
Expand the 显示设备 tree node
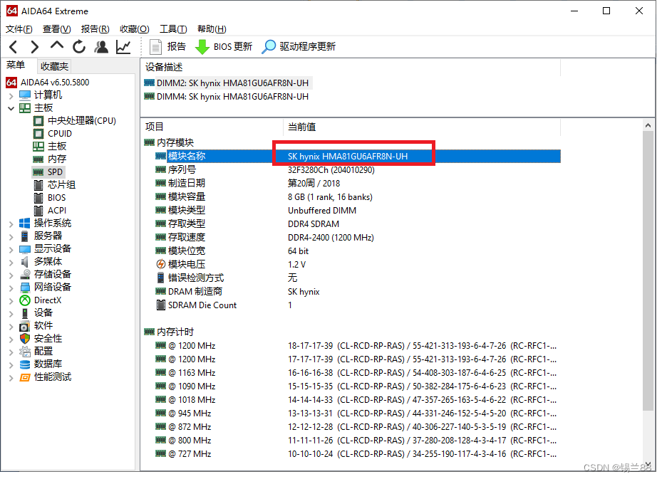[11, 250]
